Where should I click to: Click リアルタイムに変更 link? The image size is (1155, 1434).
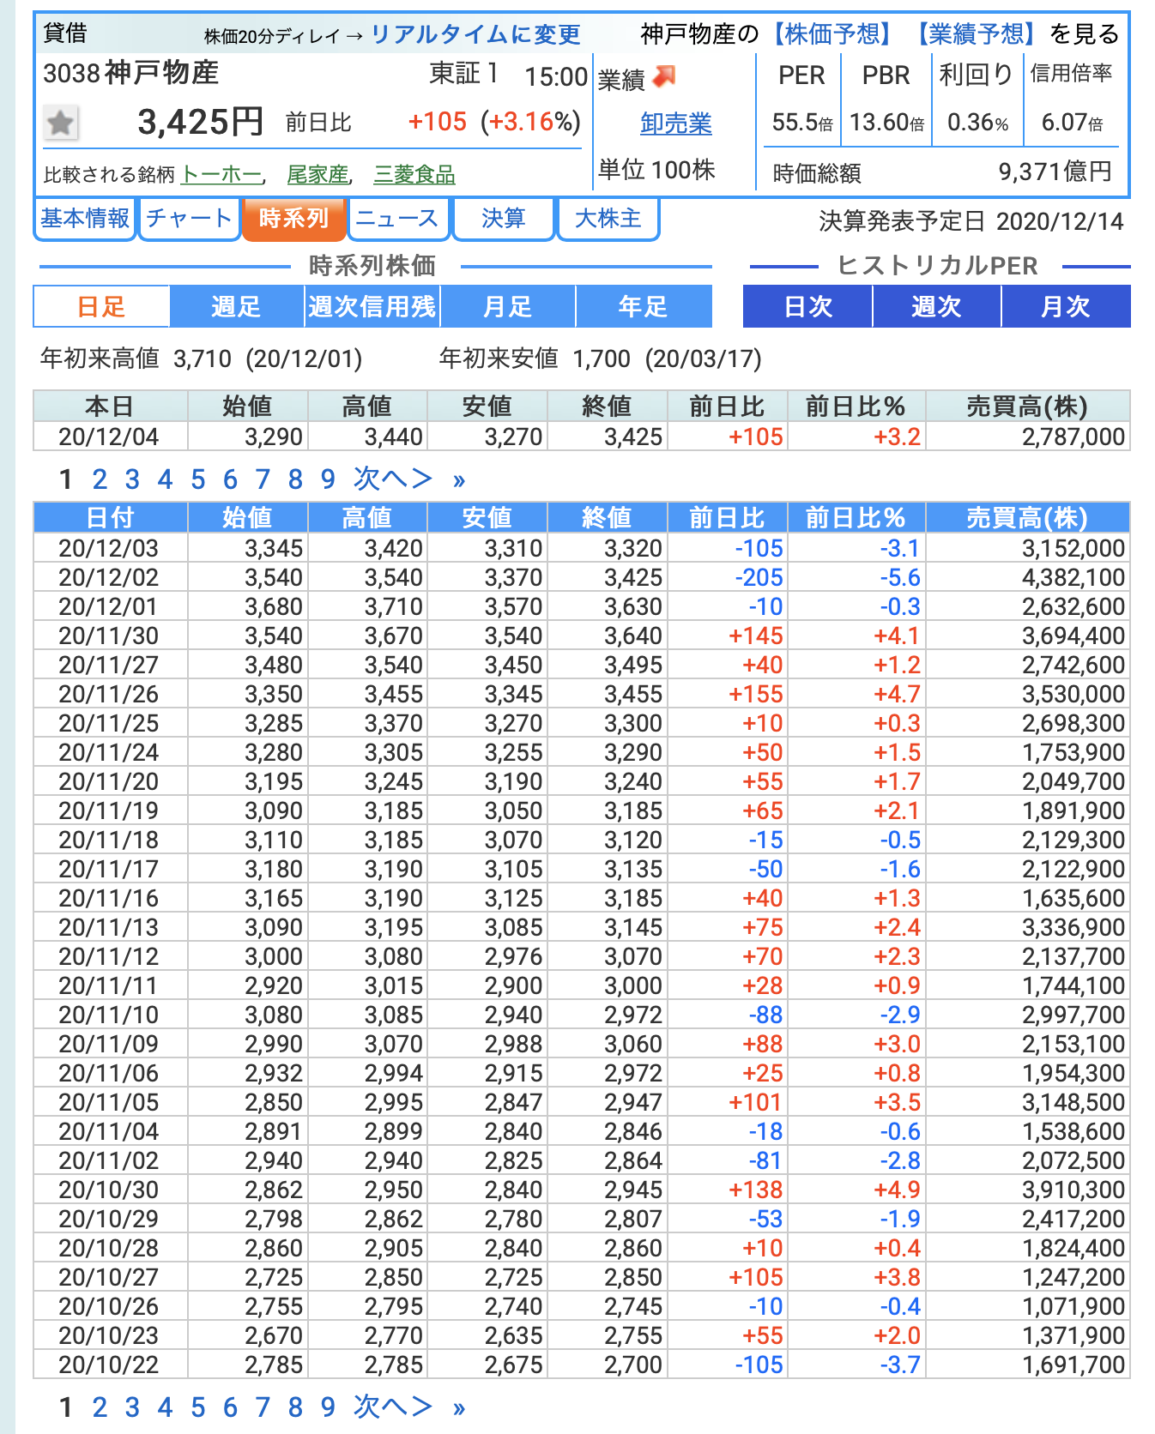coord(475,34)
